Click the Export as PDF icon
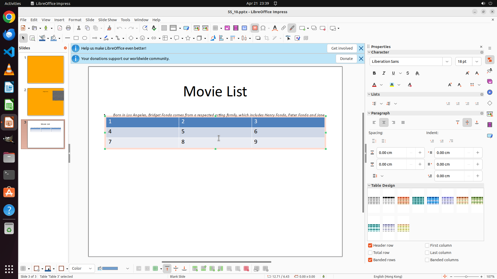 [x=60, y=28]
